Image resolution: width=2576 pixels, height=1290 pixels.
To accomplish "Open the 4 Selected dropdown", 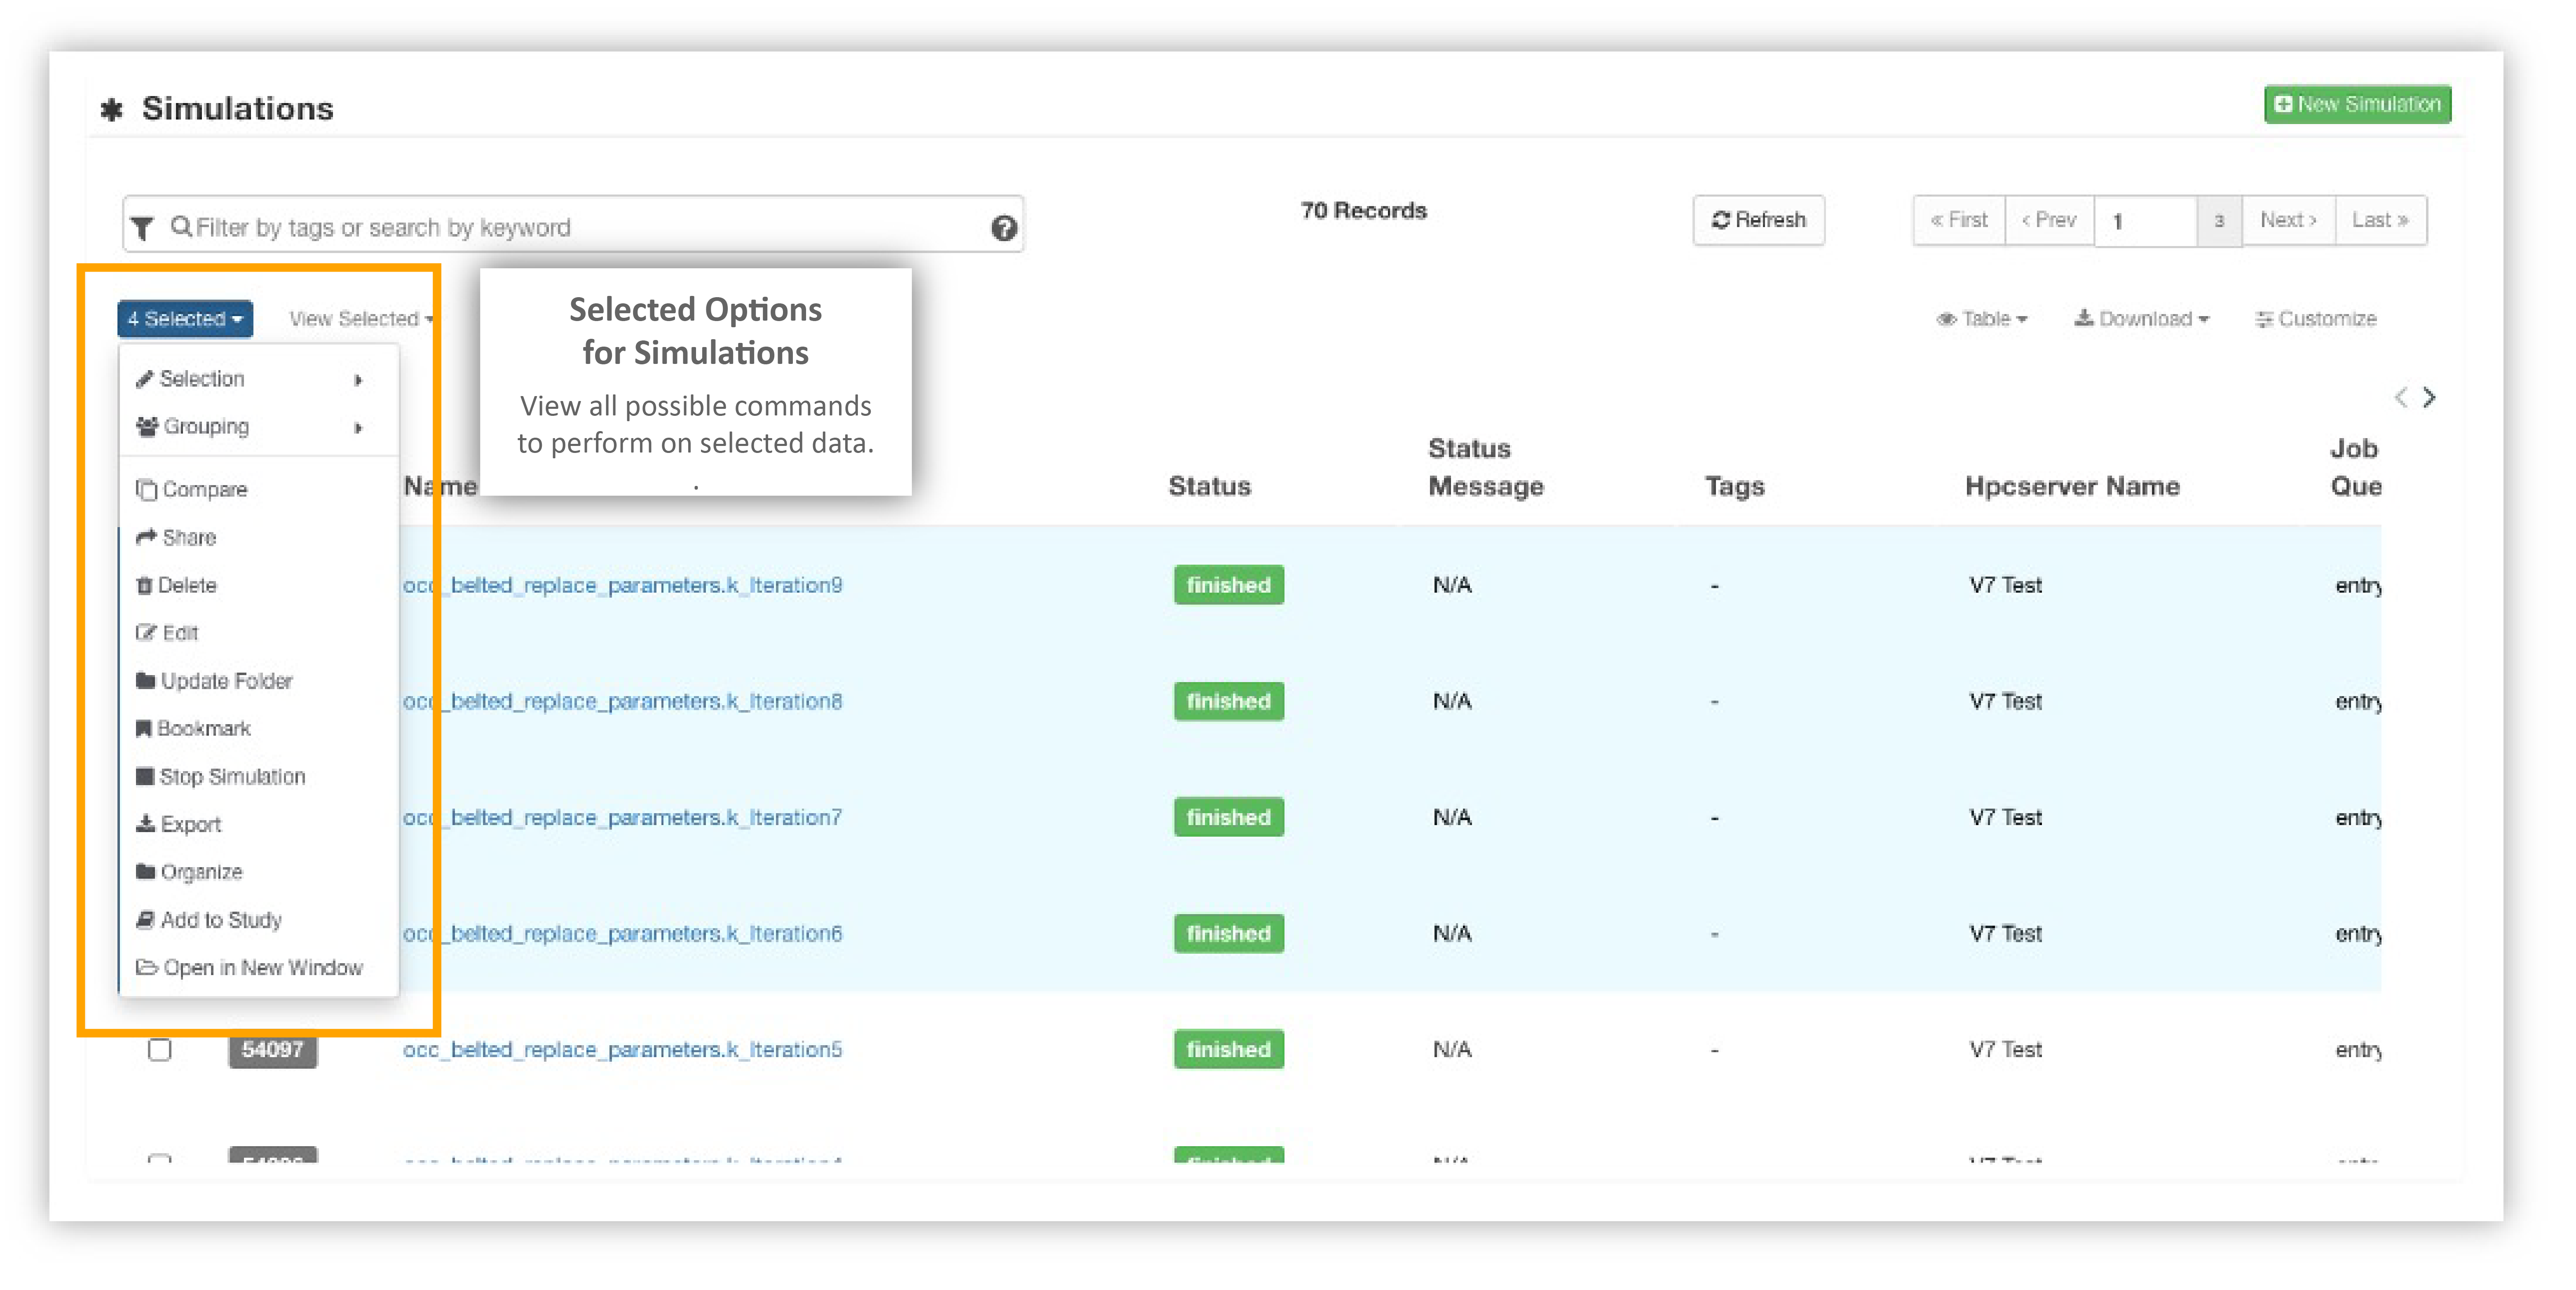I will (185, 319).
